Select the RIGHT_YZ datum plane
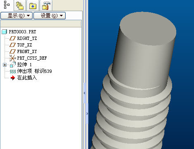This screenshot has height=149, width=194. [x=27, y=38]
